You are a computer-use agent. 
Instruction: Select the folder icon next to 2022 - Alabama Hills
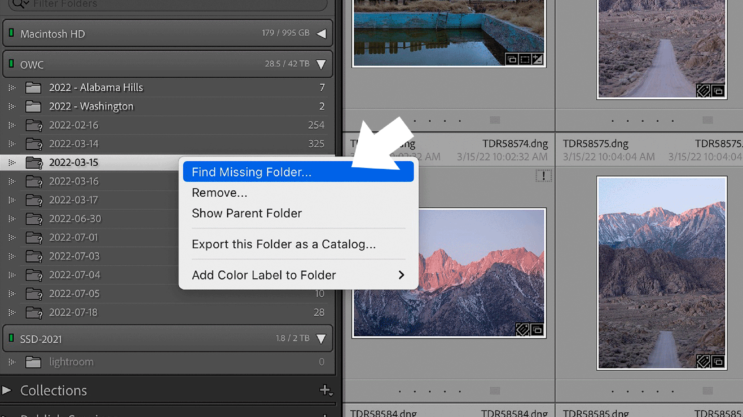33,87
